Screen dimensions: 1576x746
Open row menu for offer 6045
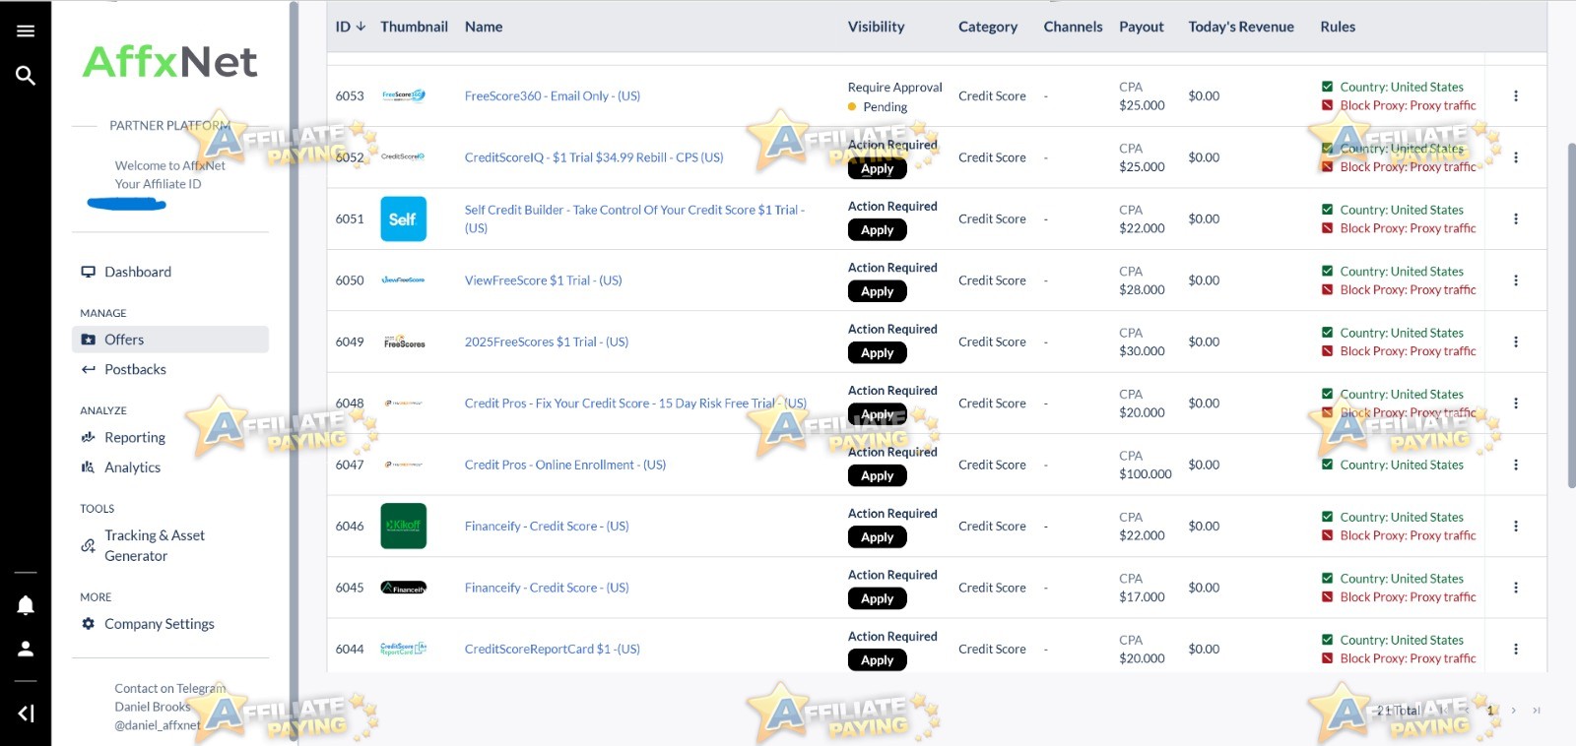tap(1516, 588)
